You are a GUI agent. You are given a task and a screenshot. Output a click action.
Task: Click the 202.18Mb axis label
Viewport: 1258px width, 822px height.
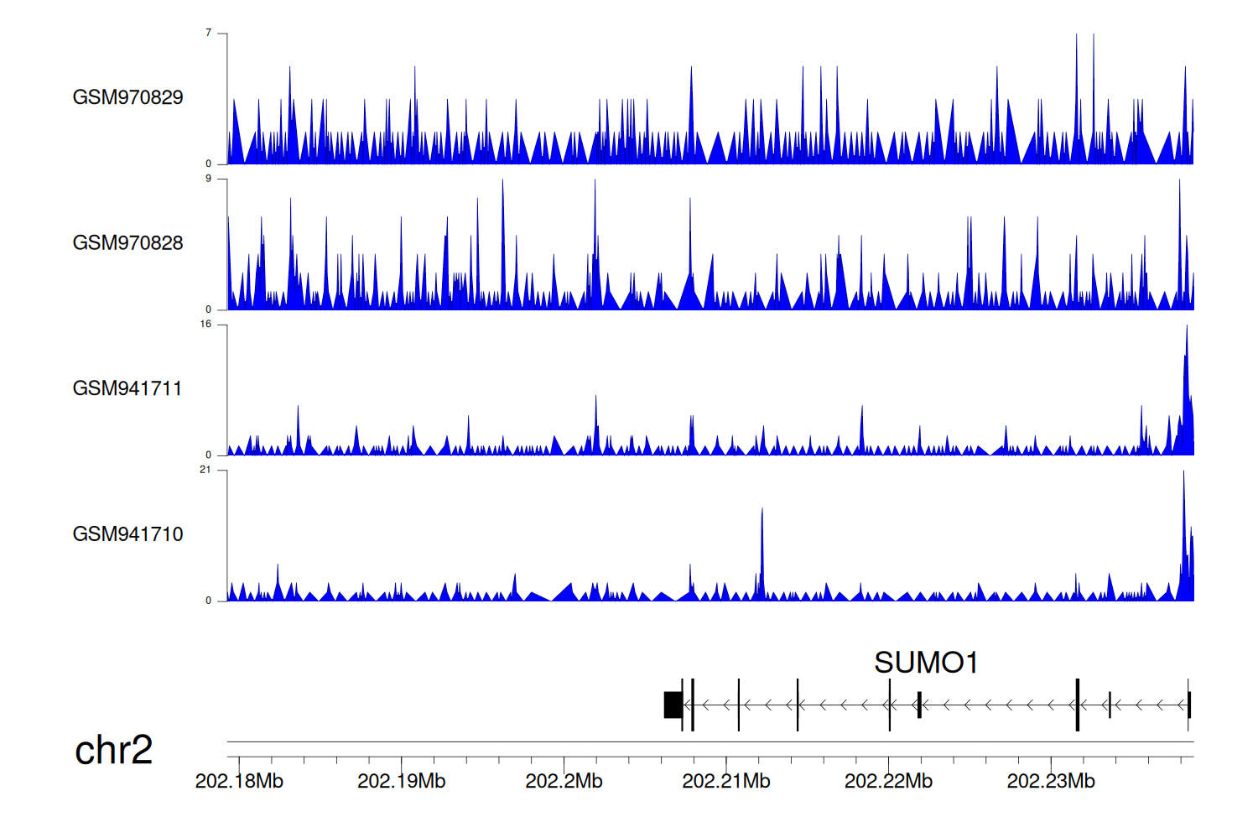point(239,782)
